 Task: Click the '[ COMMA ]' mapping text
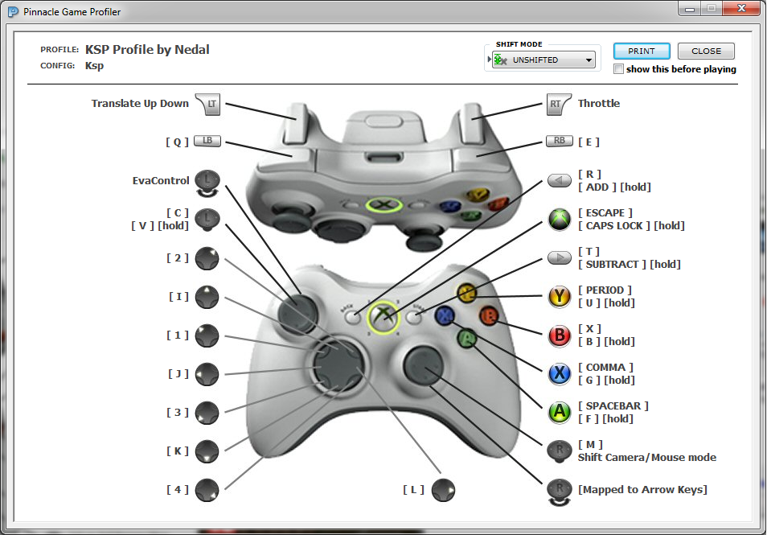(x=605, y=367)
